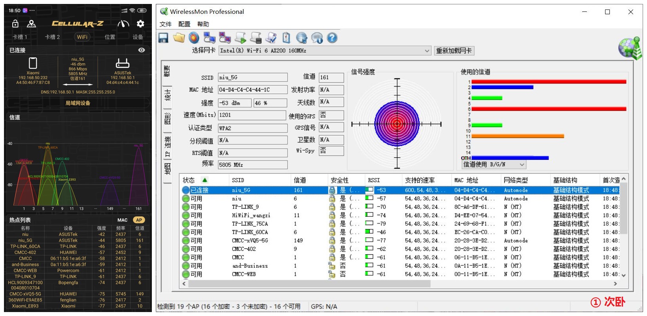Expand the 信道使用 B/G/N dropdown
Image resolution: width=647 pixels, height=316 pixels.
click(x=522, y=165)
